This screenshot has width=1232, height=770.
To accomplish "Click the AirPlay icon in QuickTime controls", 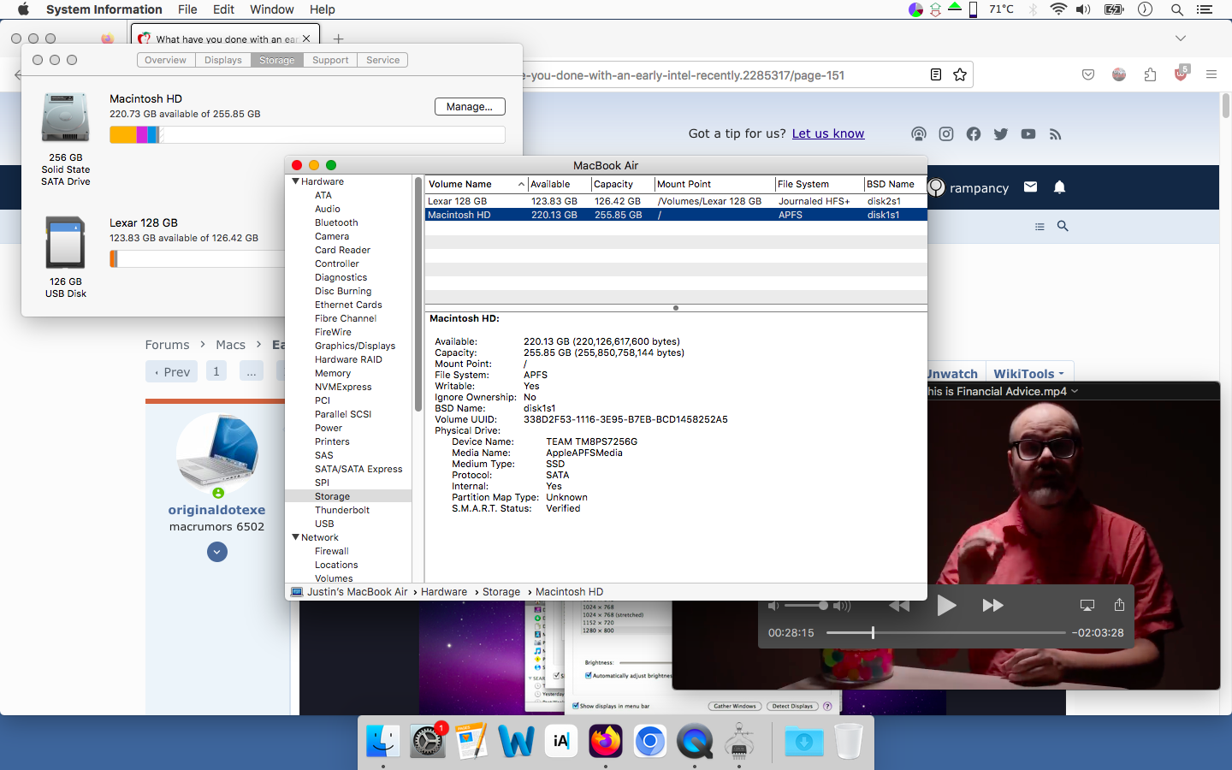I will (x=1087, y=605).
